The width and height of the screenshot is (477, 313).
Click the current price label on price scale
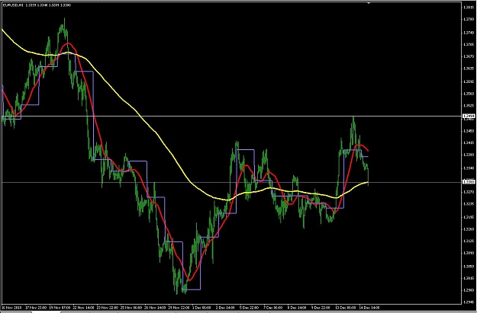[469, 182]
